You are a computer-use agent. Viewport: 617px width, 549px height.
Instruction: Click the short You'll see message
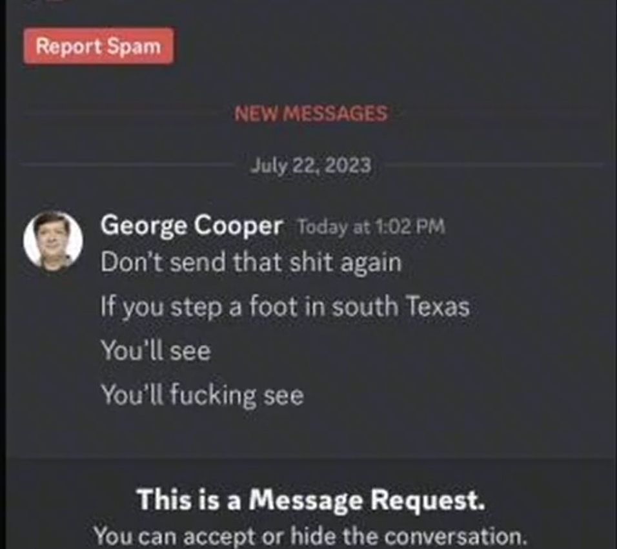point(156,351)
